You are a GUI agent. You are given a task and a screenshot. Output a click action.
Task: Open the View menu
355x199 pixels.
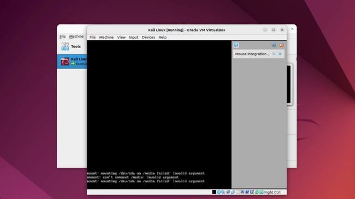point(121,37)
